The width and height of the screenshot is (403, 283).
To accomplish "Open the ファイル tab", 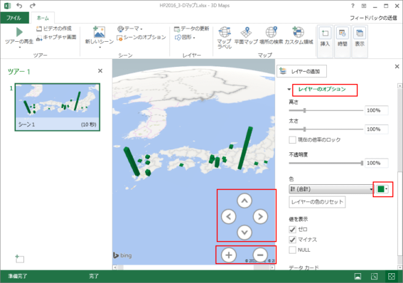I will (x=14, y=18).
